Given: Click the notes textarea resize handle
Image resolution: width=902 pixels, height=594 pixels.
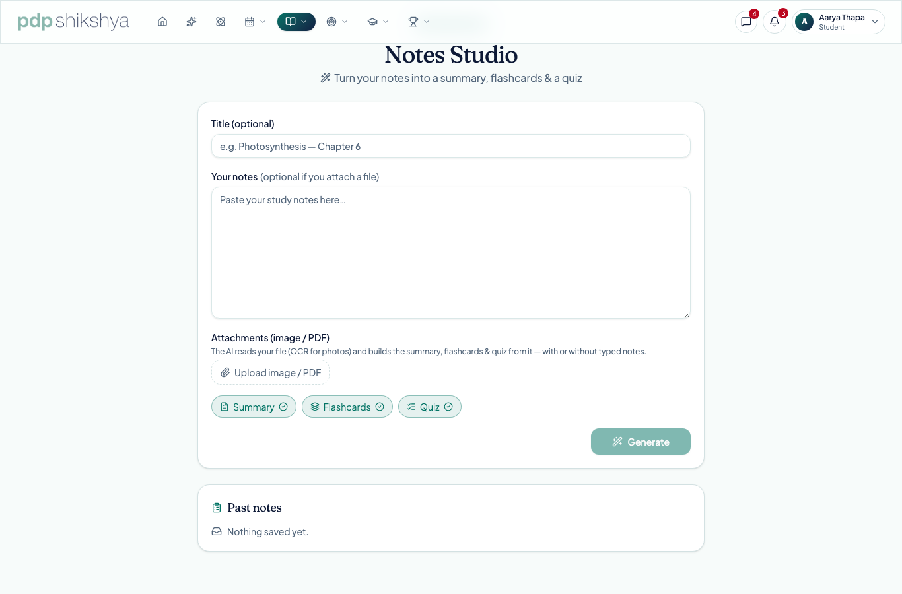Looking at the screenshot, I should (x=687, y=315).
